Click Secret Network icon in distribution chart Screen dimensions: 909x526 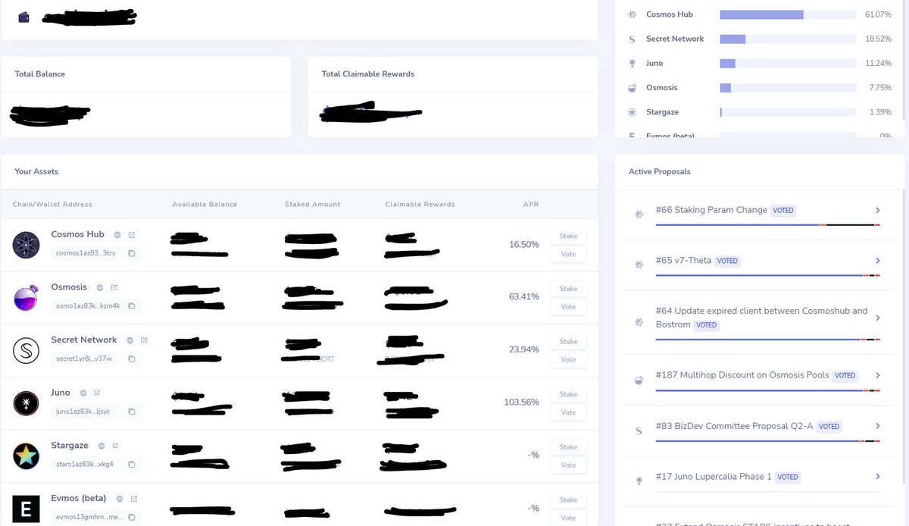click(x=632, y=39)
